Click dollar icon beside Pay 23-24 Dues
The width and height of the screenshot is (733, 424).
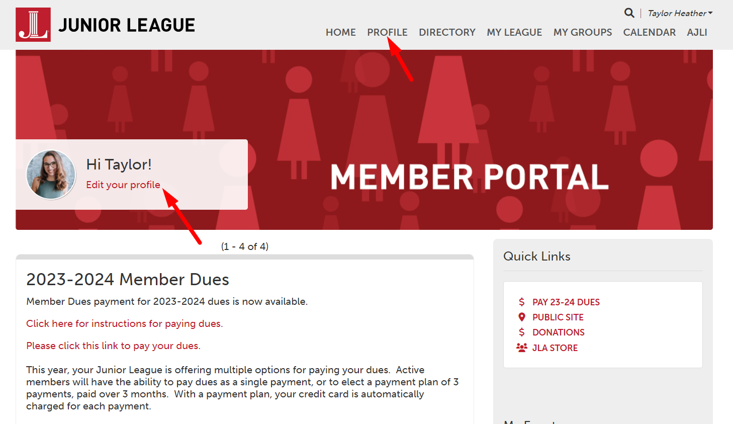point(521,302)
